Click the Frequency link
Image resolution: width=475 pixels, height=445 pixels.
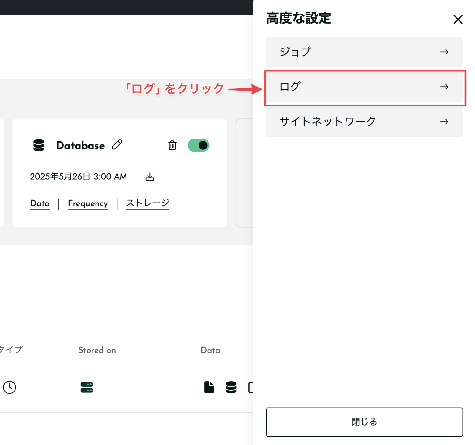pos(88,203)
